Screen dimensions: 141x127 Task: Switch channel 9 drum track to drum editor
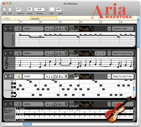[87, 104]
